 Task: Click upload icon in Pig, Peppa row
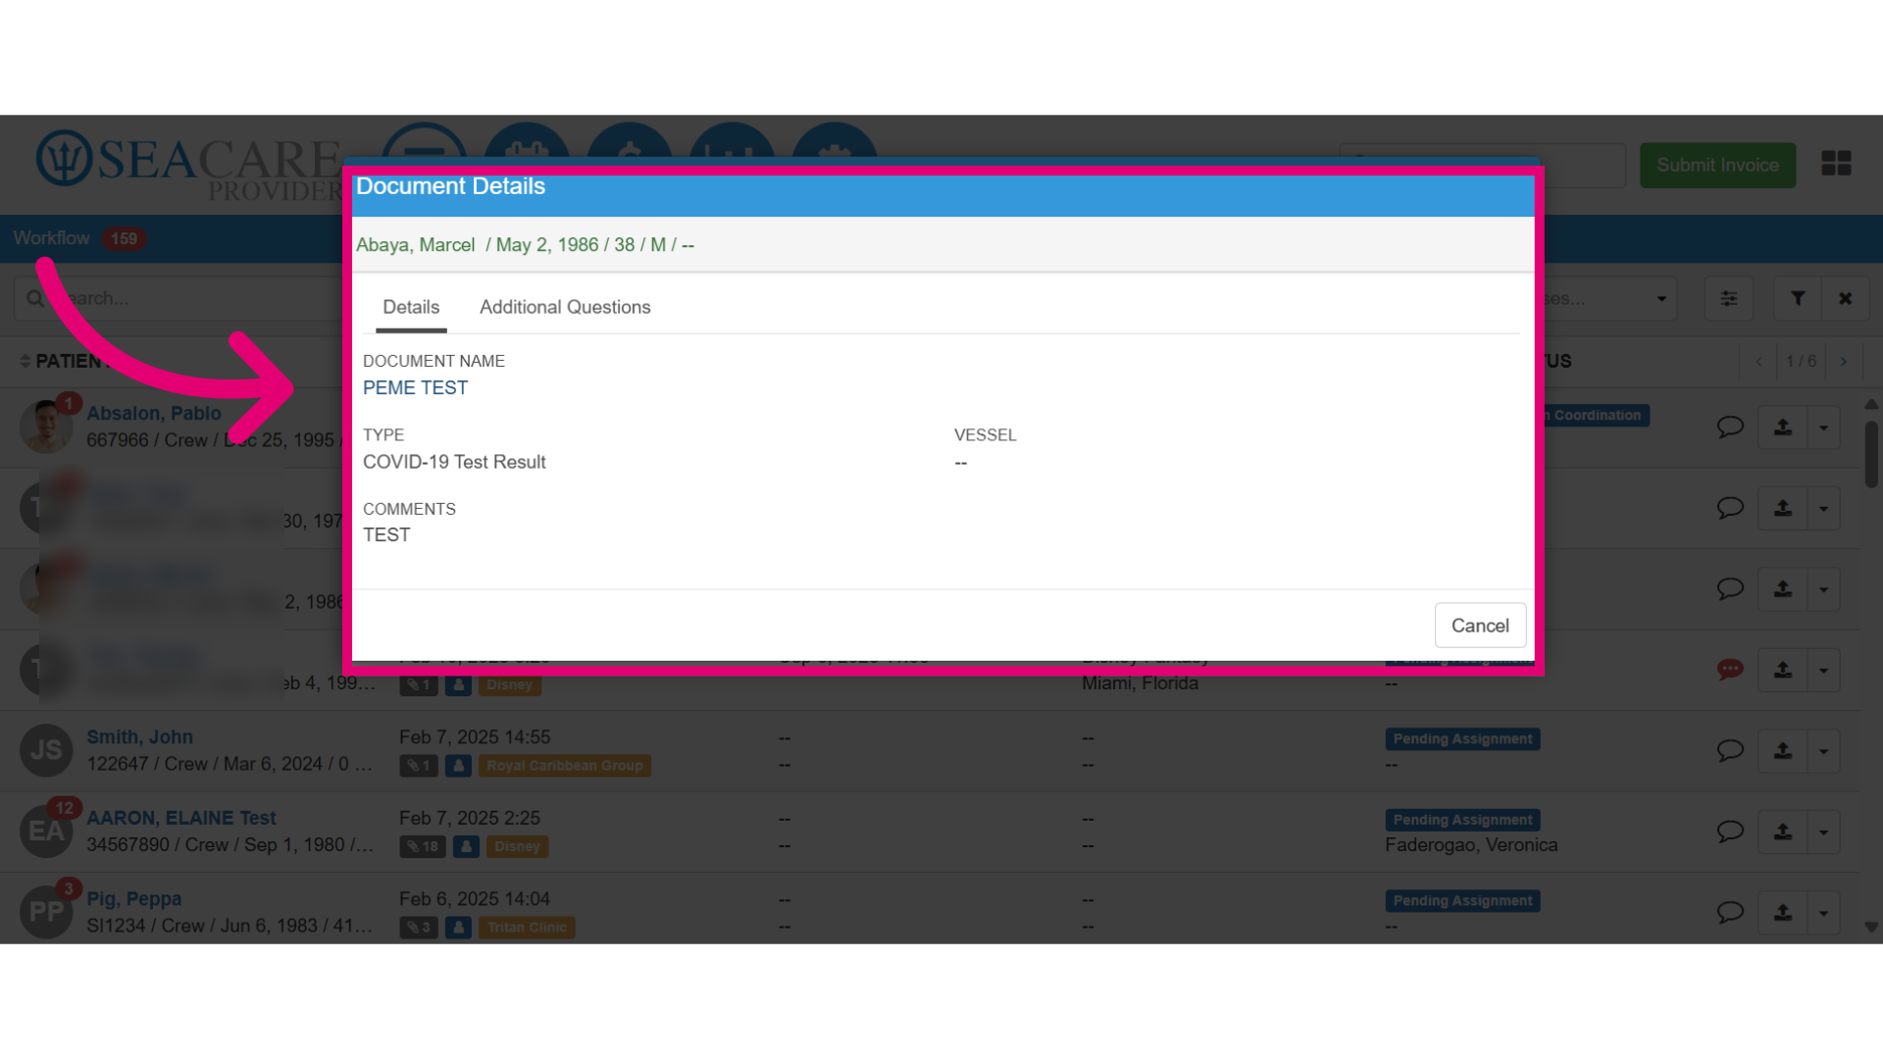click(x=1783, y=913)
